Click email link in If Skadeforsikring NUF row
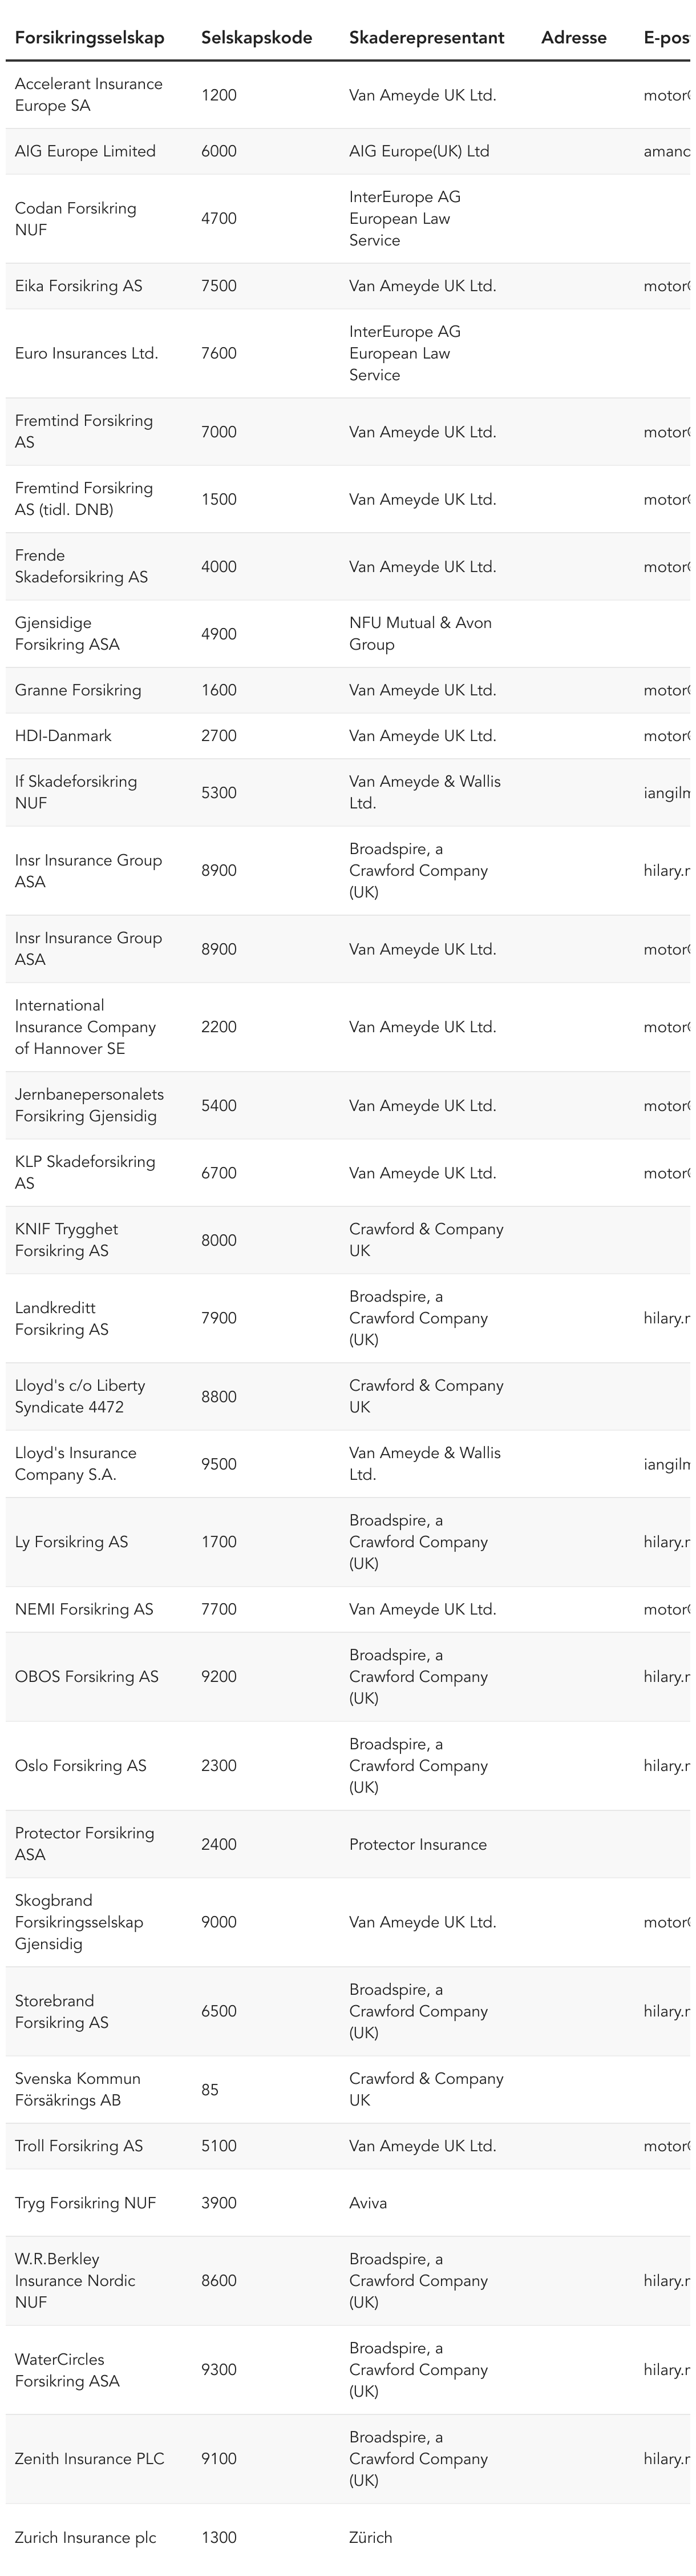Screen dimensions: 696x2576 tap(666, 793)
